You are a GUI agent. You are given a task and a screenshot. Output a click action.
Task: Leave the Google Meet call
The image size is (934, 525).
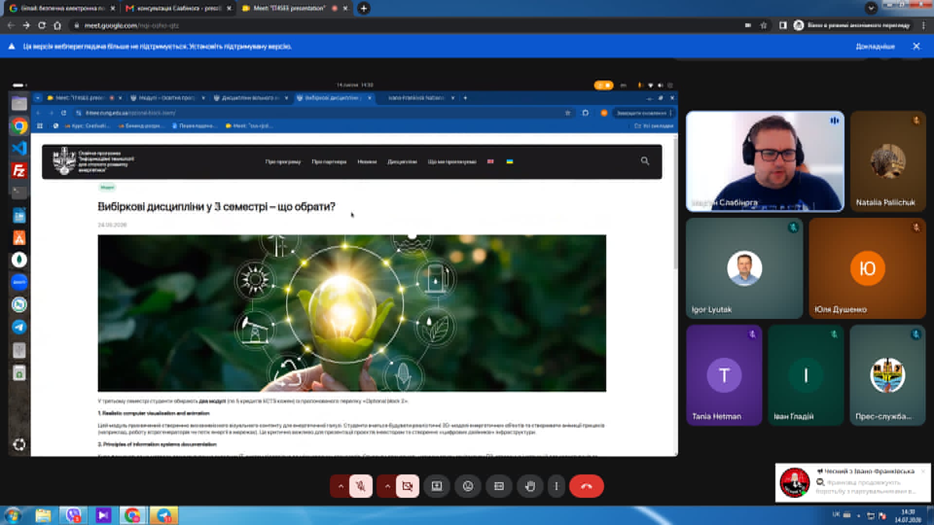click(x=586, y=486)
